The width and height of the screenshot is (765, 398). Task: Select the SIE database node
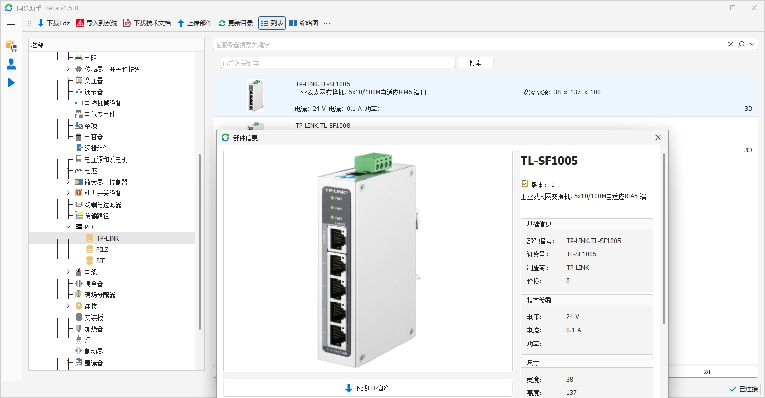click(101, 261)
